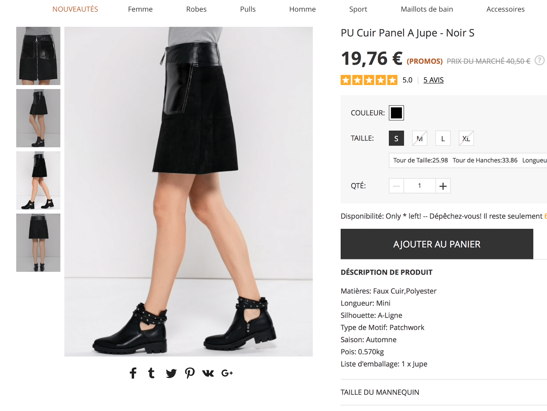The image size is (547, 411).
Task: Click Ajouter au Panier button
Action: click(x=437, y=244)
